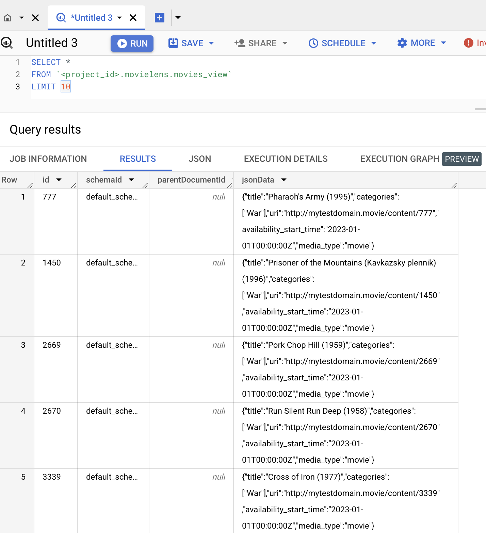Switch to EXECUTION DETAILS tab
The image size is (486, 533).
pos(286,159)
